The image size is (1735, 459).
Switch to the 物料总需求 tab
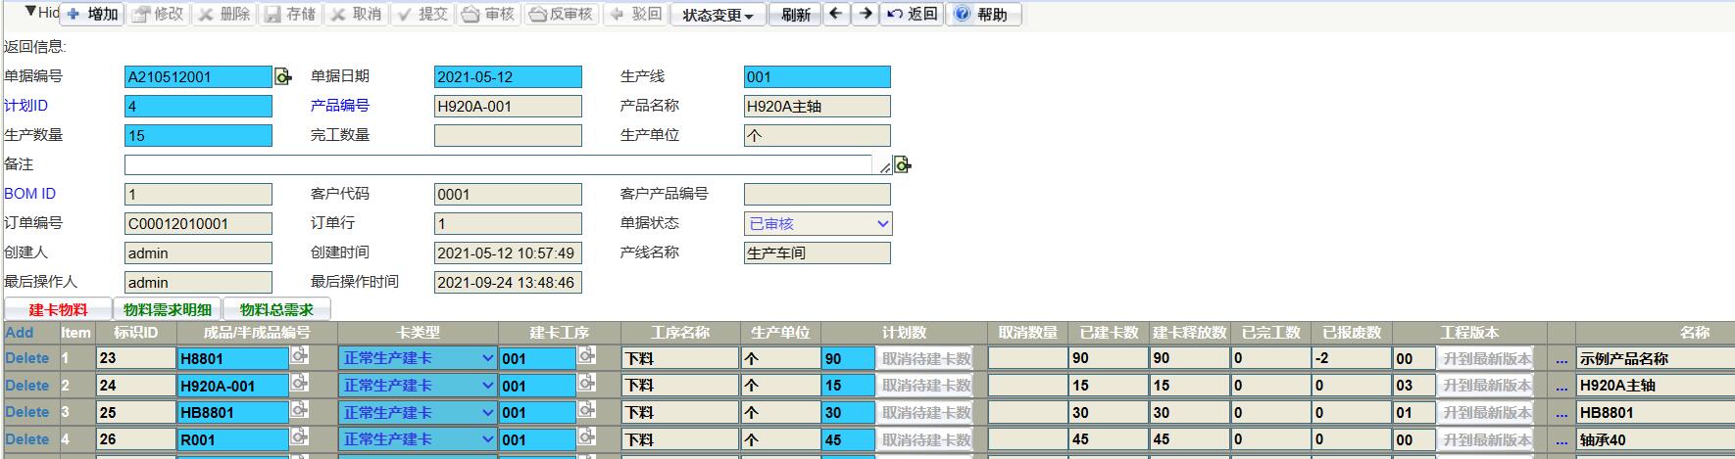tap(276, 309)
